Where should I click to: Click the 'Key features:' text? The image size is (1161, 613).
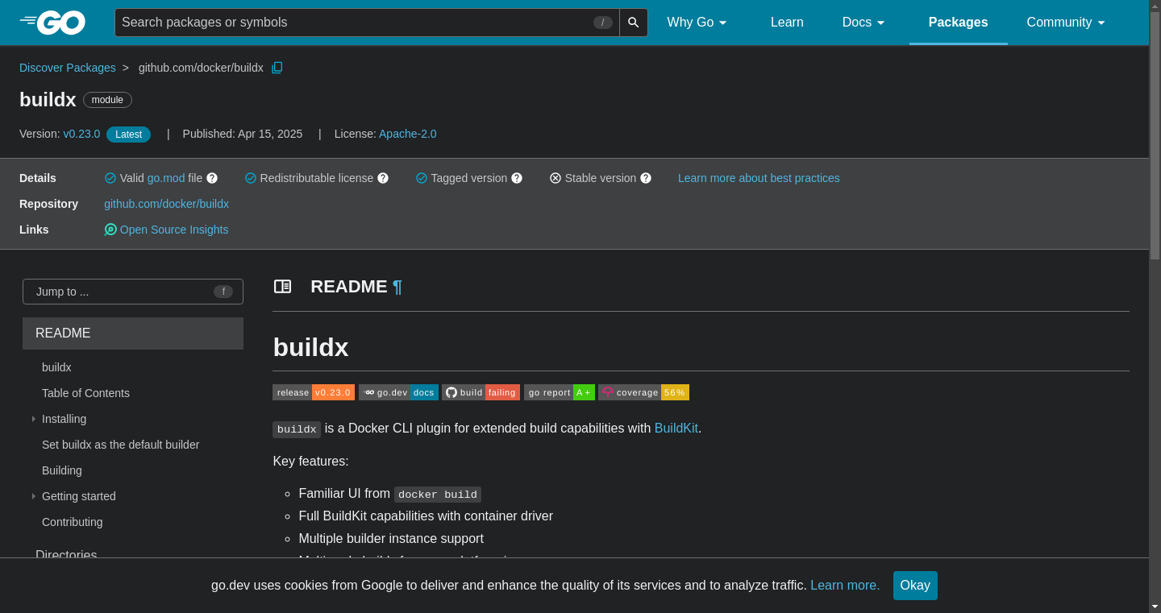tap(310, 462)
